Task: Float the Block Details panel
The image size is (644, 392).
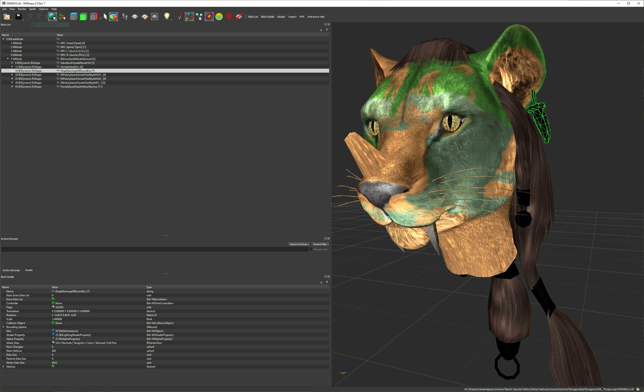Action: tap(325, 277)
